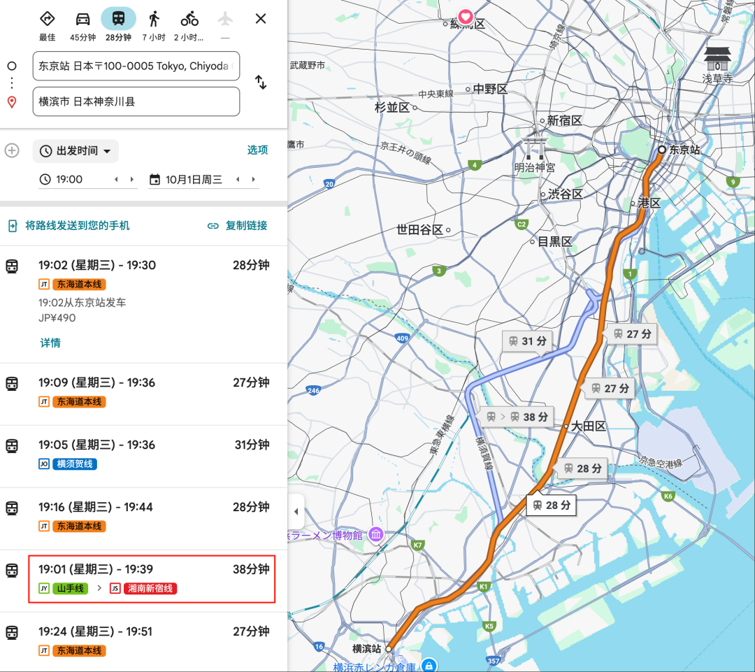The height and width of the screenshot is (672, 755).
Task: Select the best travel mode (最佳) icon
Action: tap(48, 20)
